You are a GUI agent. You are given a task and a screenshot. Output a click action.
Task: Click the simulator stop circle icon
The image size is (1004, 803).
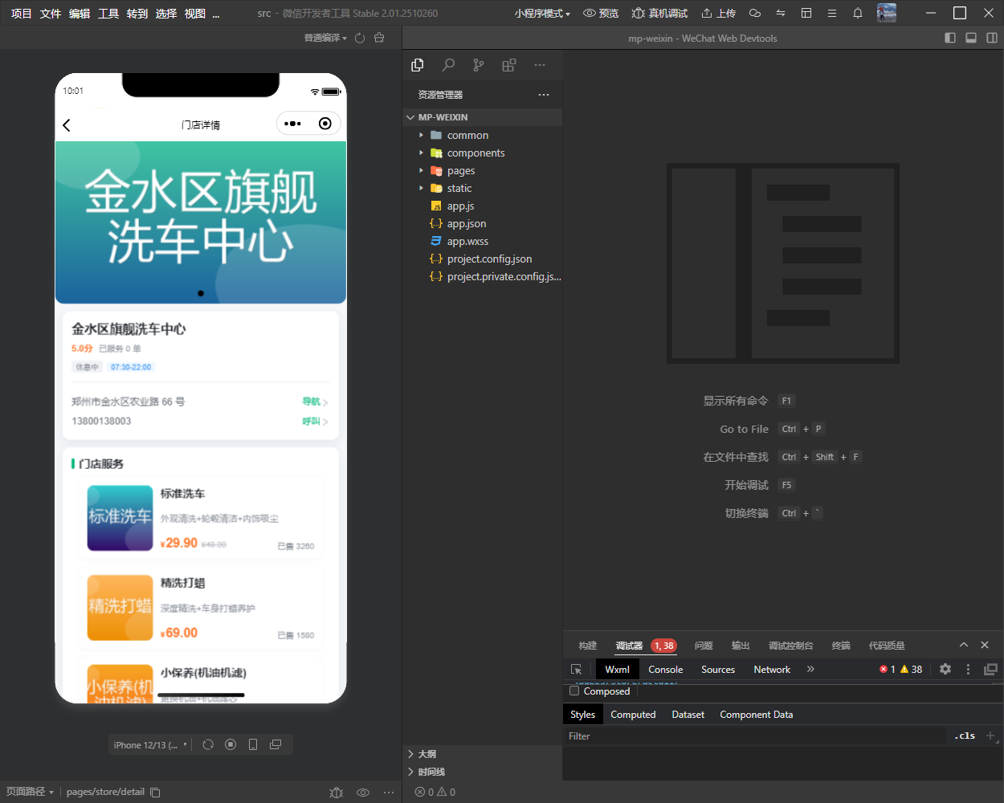point(231,744)
